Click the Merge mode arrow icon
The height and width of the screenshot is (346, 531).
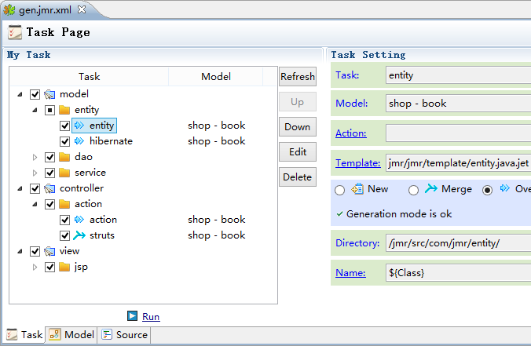(x=431, y=188)
